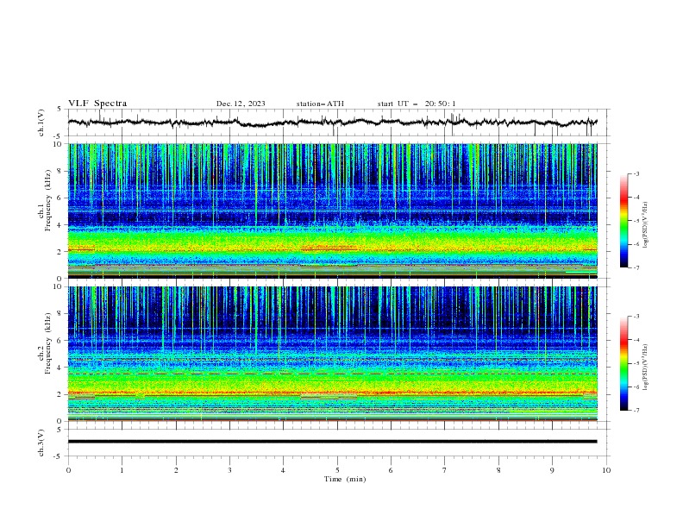683x528 pixels.
Task: Click the ch.1 "Frequency (kHz)" axis label
Action: 47,200
